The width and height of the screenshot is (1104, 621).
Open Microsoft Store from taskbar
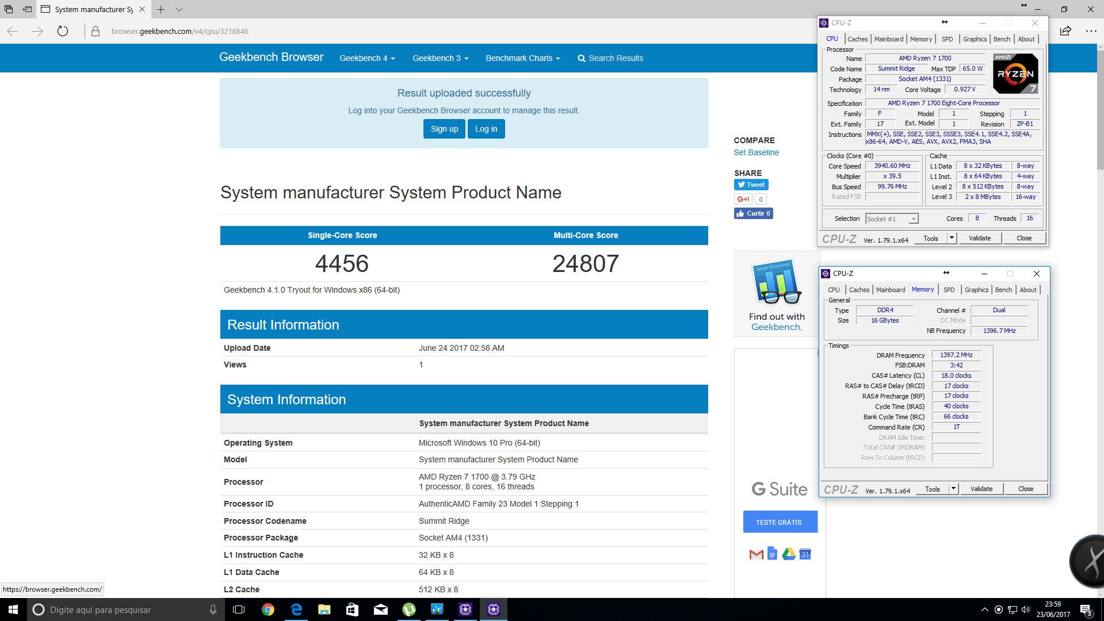[353, 609]
